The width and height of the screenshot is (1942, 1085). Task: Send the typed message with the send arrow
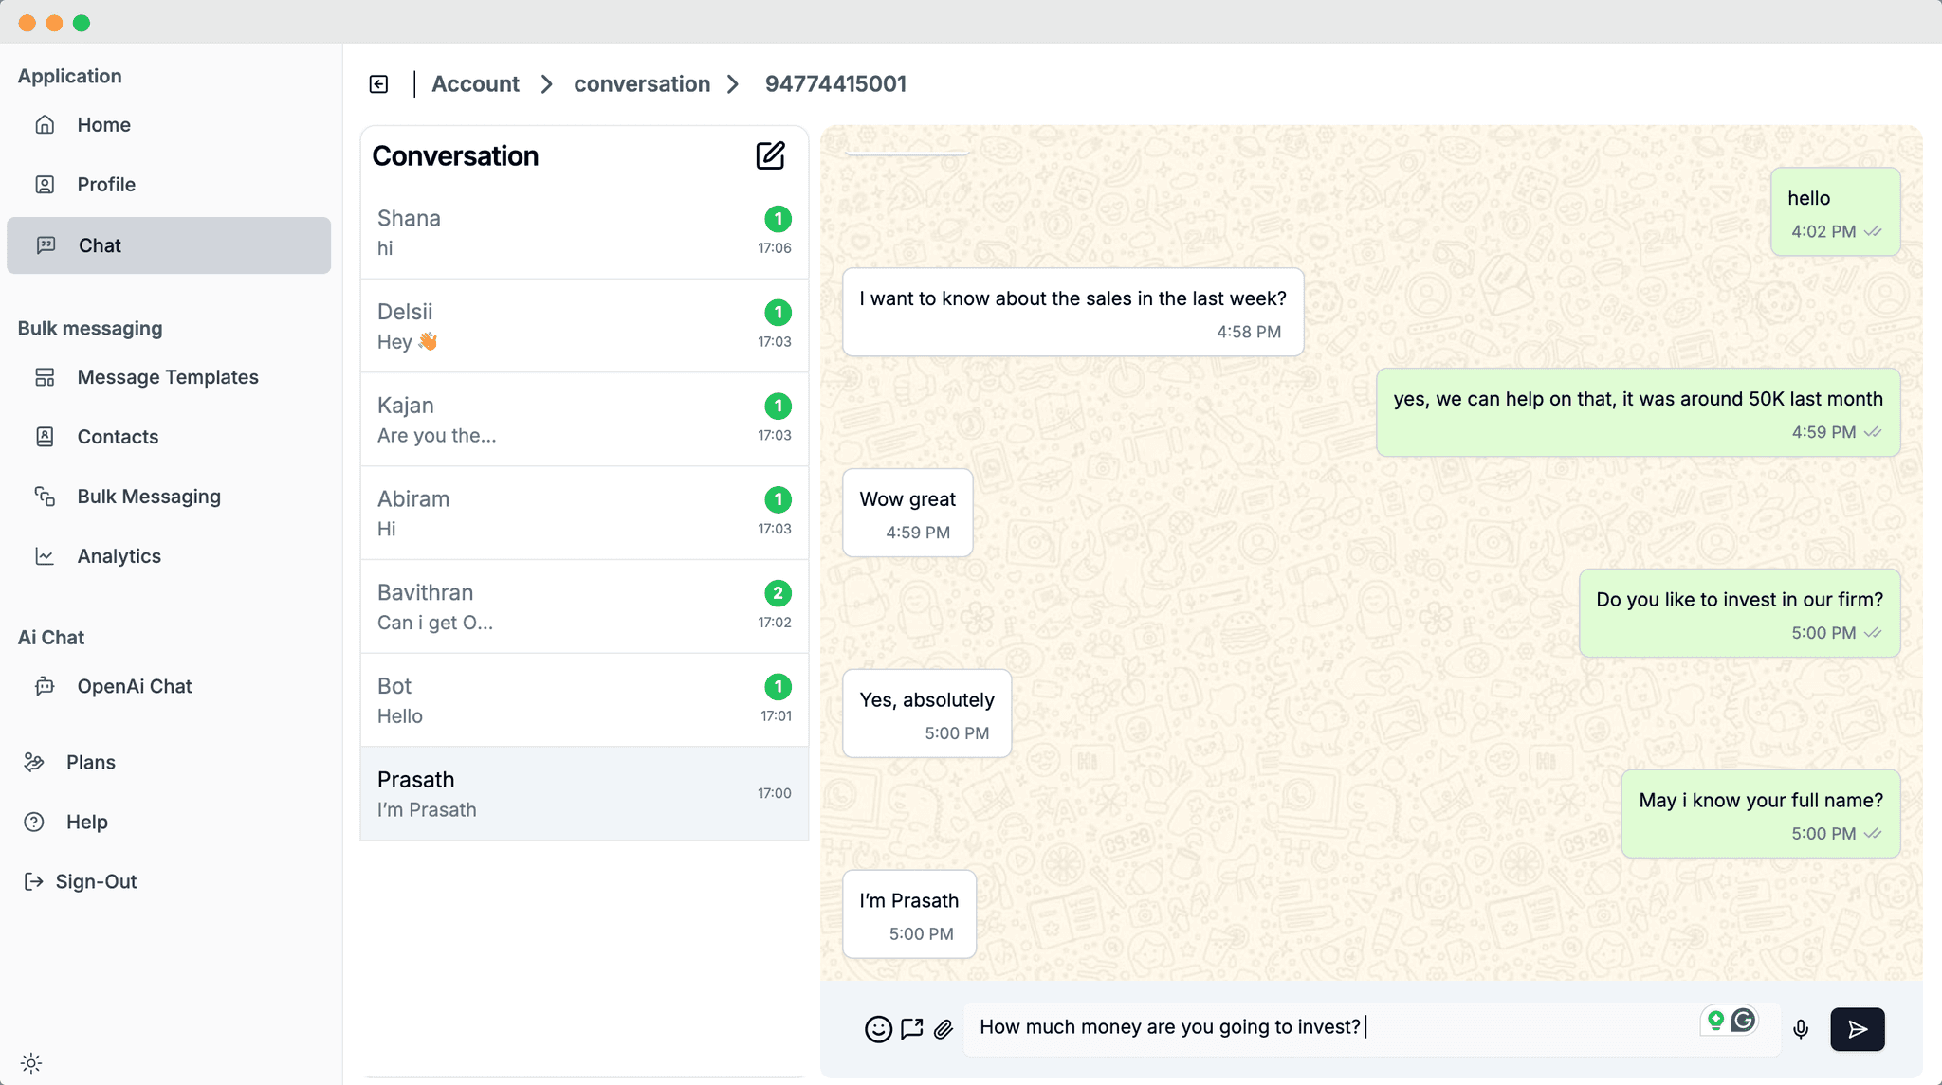coord(1857,1029)
